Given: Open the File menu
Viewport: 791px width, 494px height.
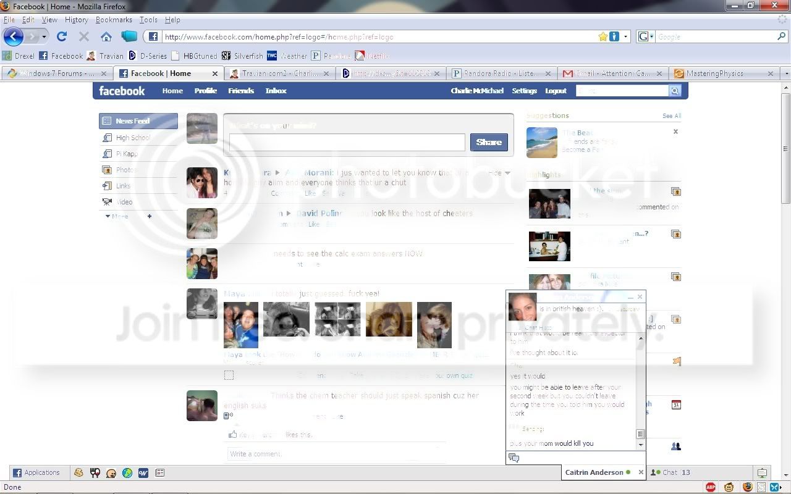Looking at the screenshot, I should (9, 20).
